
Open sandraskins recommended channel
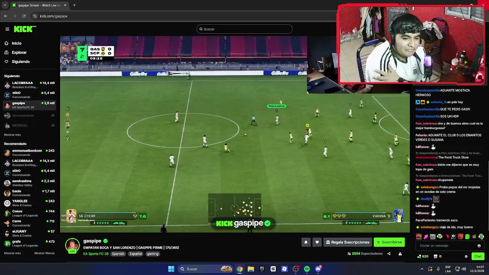point(29,183)
